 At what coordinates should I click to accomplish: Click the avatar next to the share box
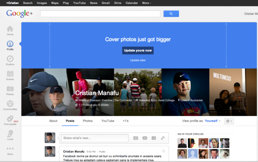(x=50, y=137)
